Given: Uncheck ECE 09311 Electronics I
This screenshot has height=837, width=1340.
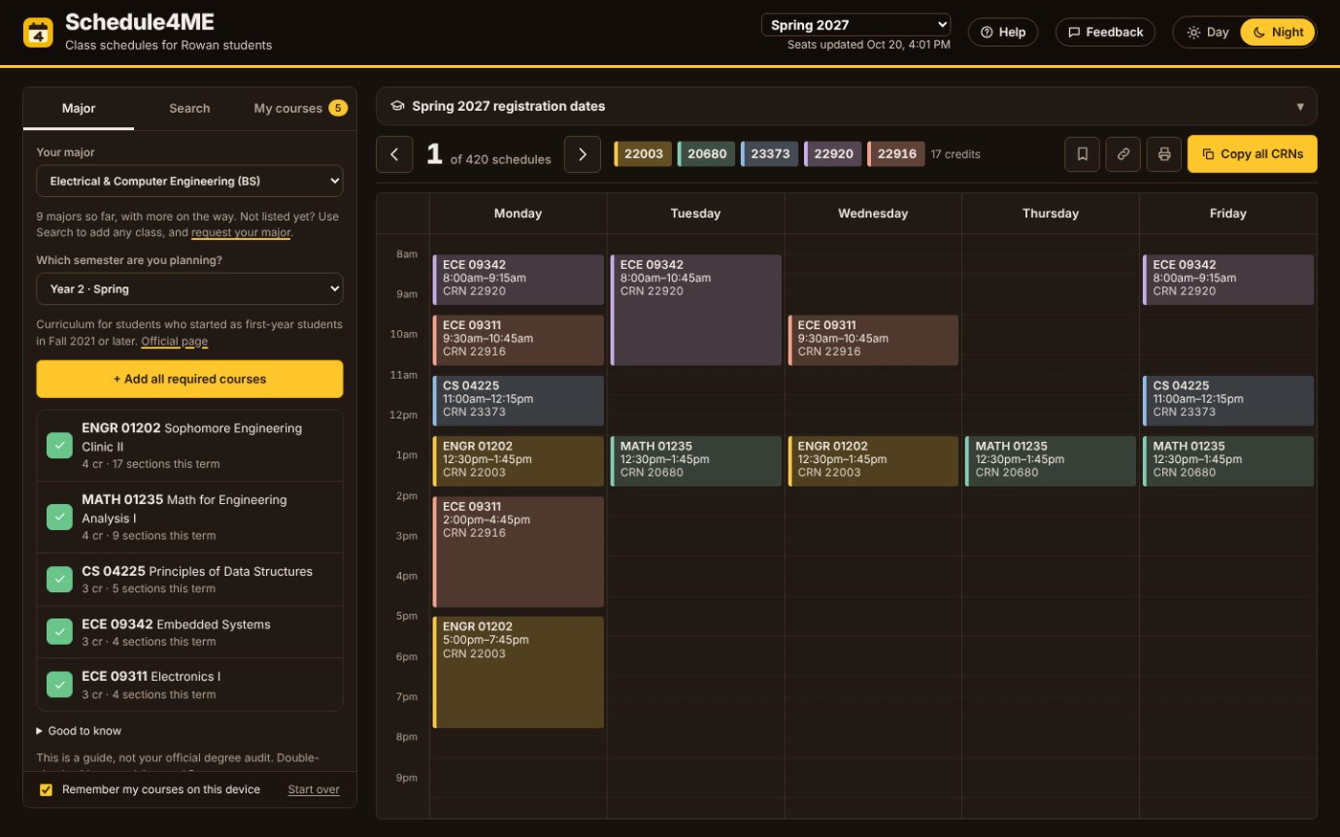Looking at the screenshot, I should click(59, 685).
